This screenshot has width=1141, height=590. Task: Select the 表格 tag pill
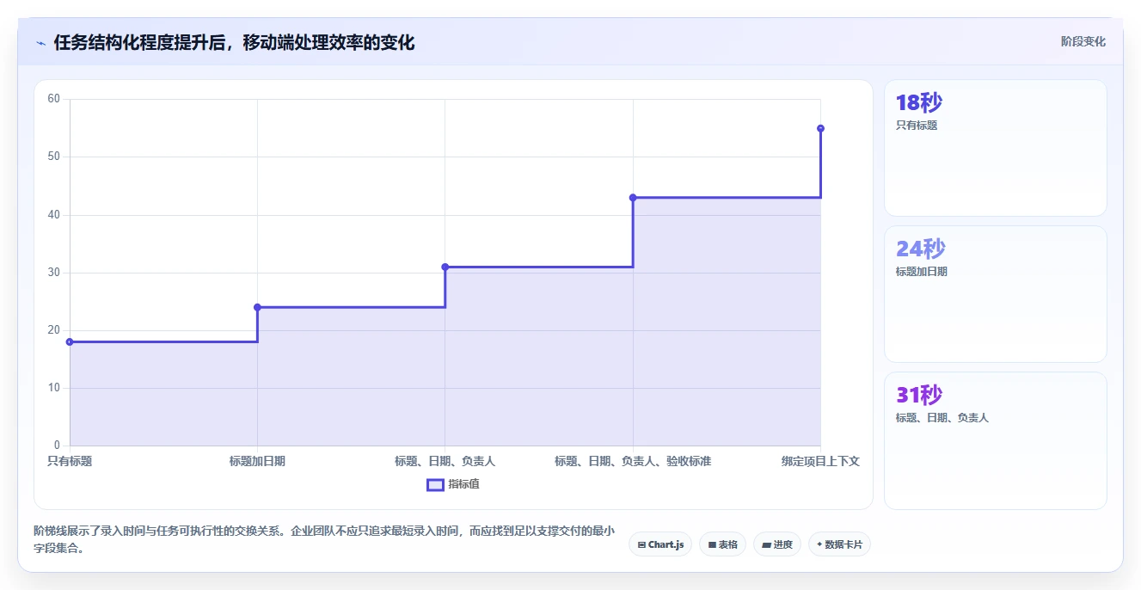[722, 544]
